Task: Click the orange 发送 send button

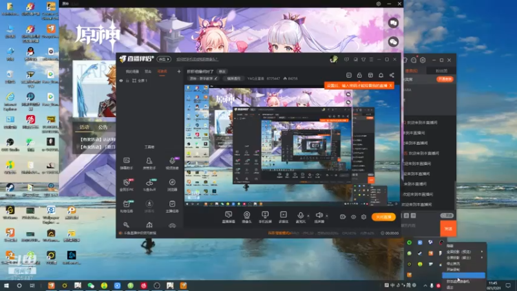Action: pyautogui.click(x=448, y=228)
